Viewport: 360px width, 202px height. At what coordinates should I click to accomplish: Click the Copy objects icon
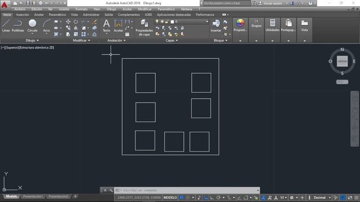(68, 28)
